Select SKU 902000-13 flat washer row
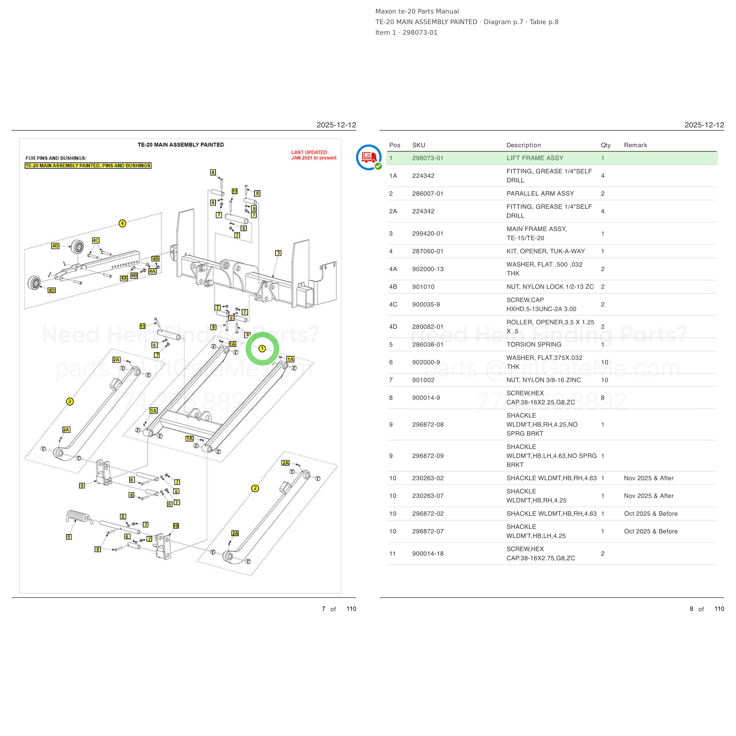Image resolution: width=736 pixels, height=736 pixels. point(552,269)
